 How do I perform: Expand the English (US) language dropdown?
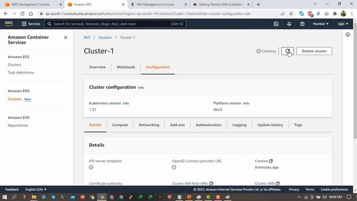pos(36,189)
